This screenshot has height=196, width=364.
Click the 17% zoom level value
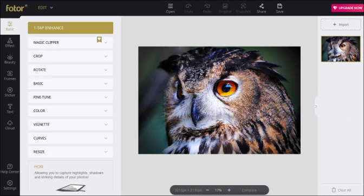pyautogui.click(x=218, y=190)
